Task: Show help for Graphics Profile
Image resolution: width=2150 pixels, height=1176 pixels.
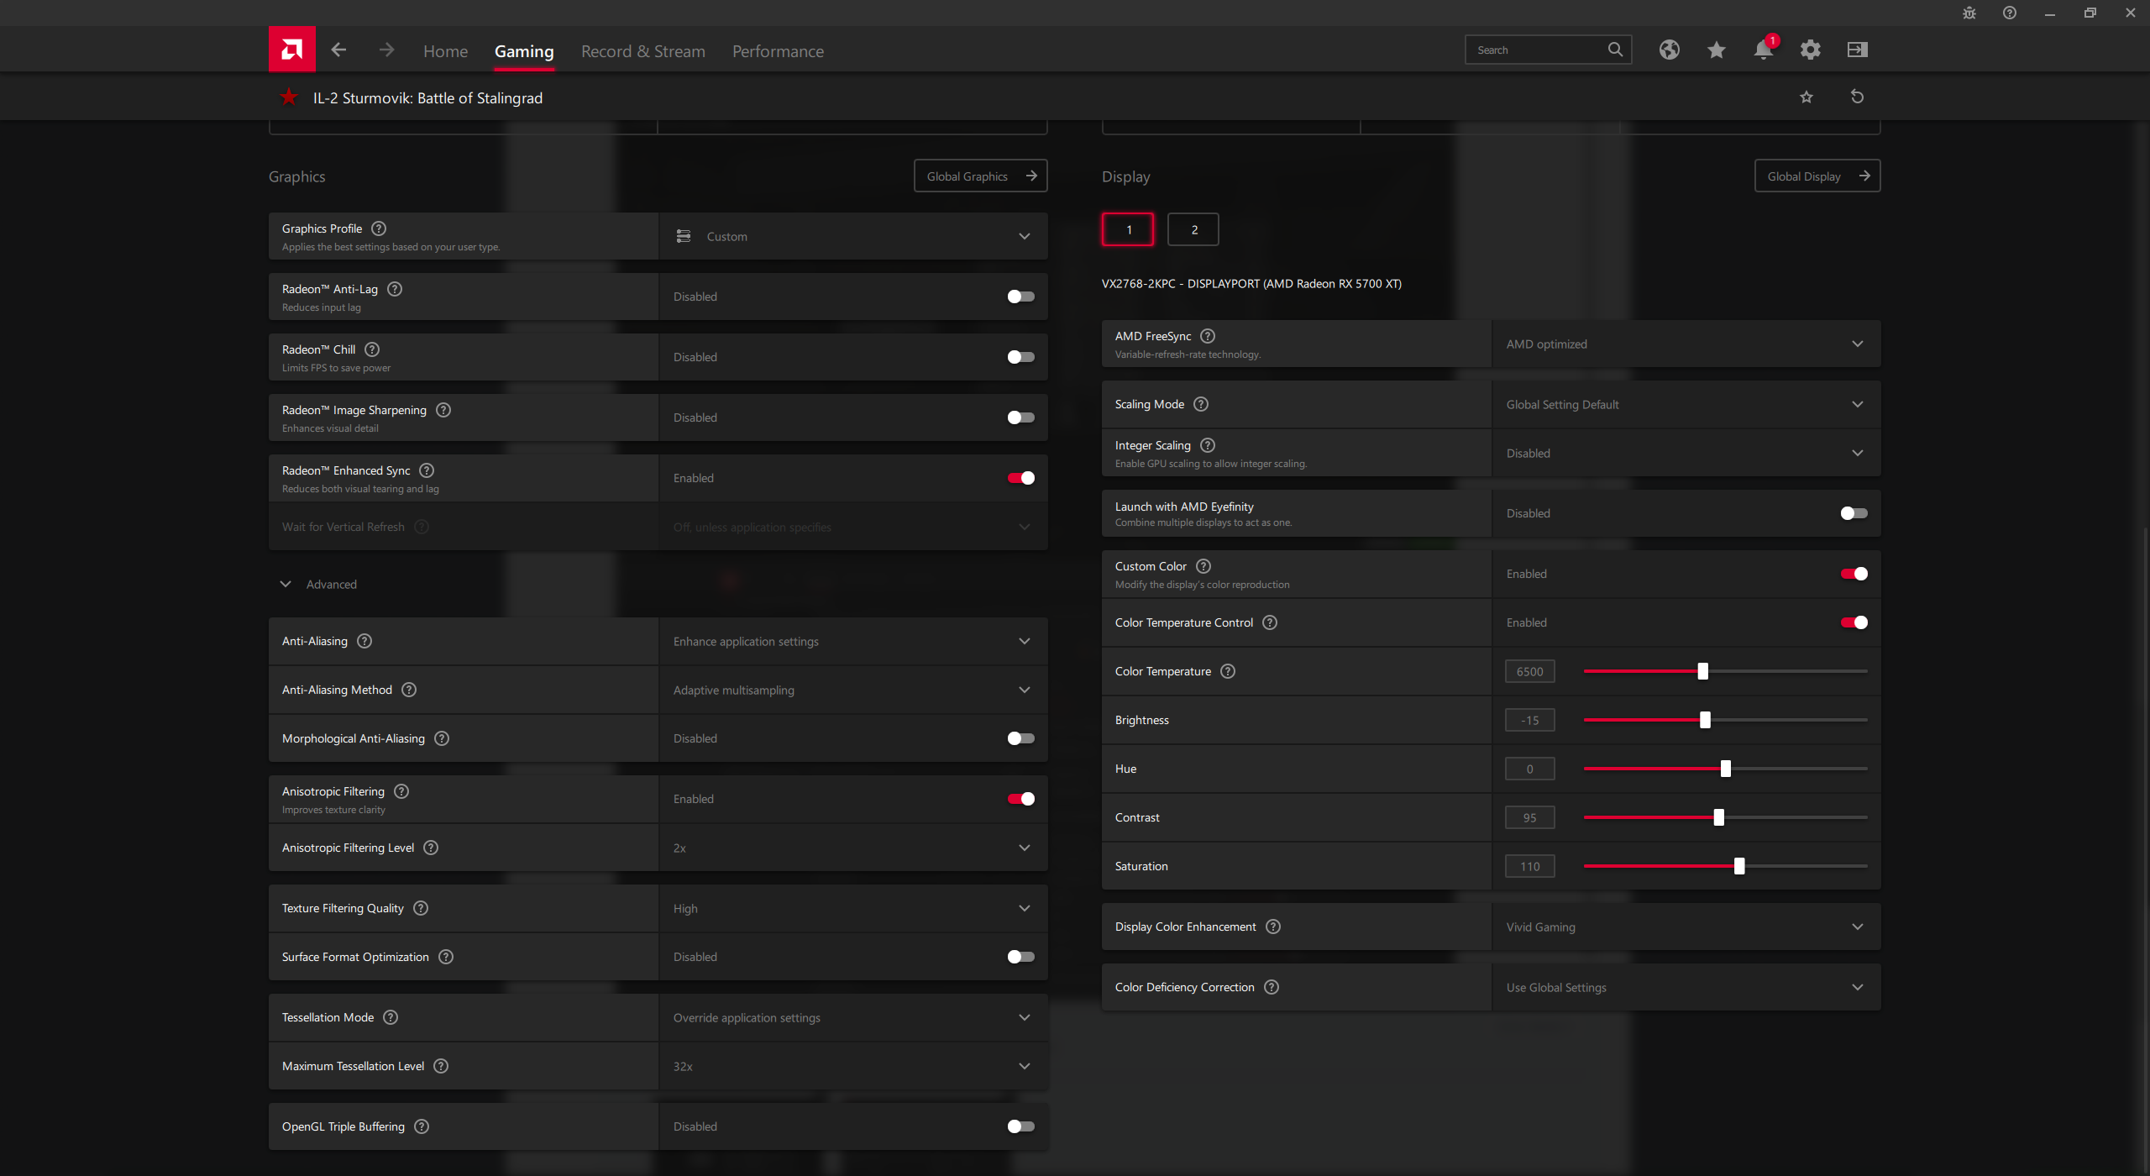Action: click(379, 228)
